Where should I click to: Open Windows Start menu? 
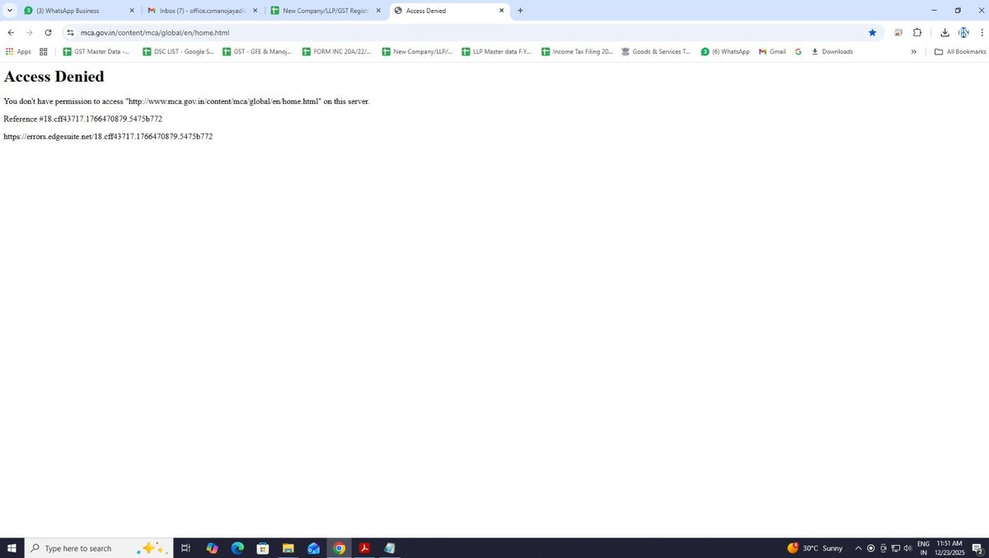point(12,548)
